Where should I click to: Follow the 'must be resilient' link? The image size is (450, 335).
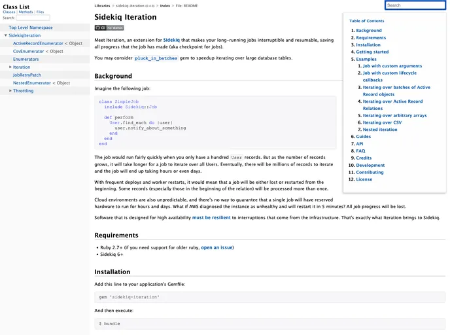[211, 217]
